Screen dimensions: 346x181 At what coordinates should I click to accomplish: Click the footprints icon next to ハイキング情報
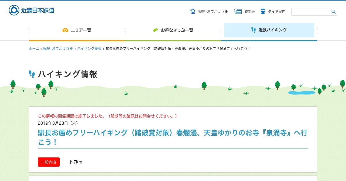pyautogui.click(x=32, y=74)
